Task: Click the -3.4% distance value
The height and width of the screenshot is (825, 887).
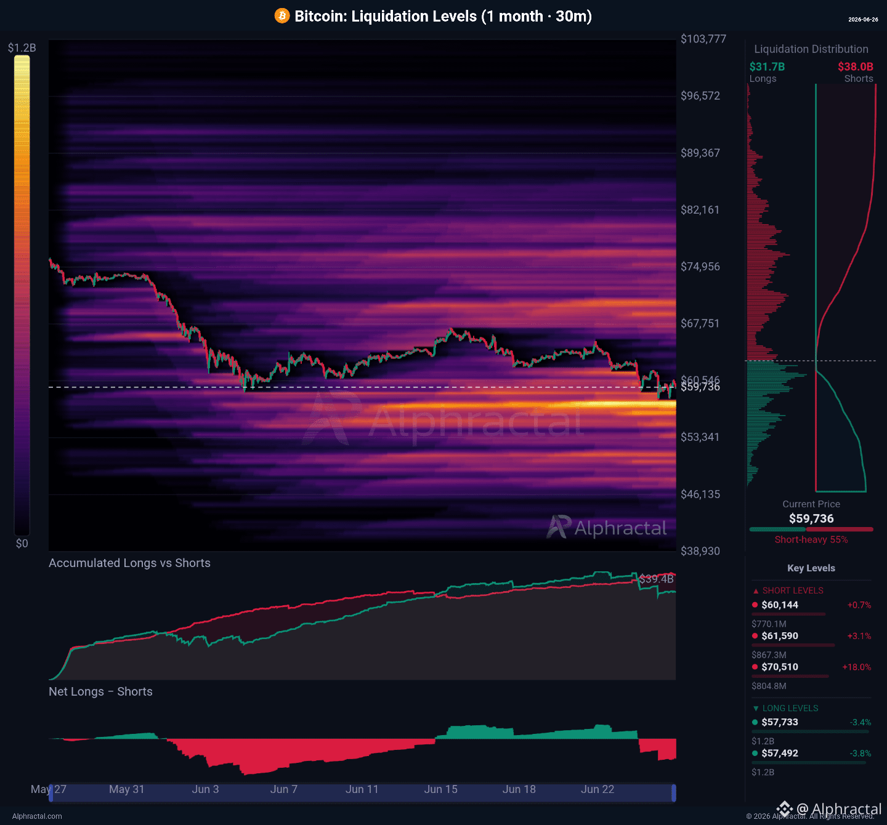Action: click(x=861, y=722)
